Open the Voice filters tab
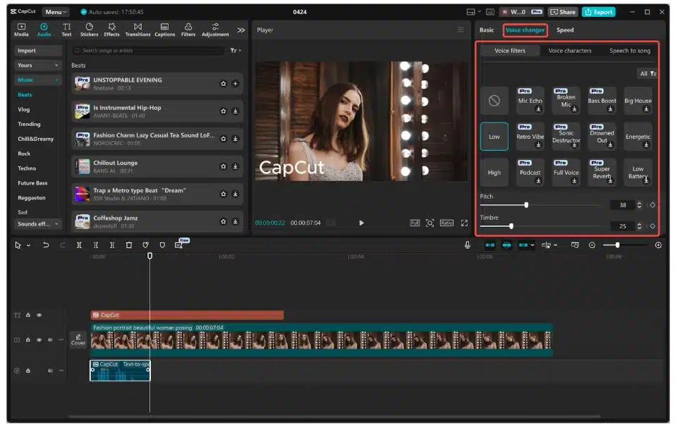This screenshot has width=675, height=424. (x=510, y=51)
